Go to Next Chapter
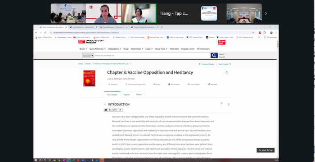Image resolution: width=315 pixels, height=162 pixels. click(225, 64)
